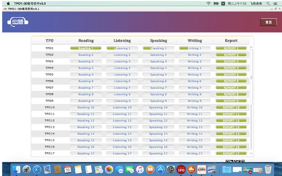The image size is (282, 176).
Task: Click scrollbar down arrow in table
Action: pyautogui.click(x=251, y=153)
